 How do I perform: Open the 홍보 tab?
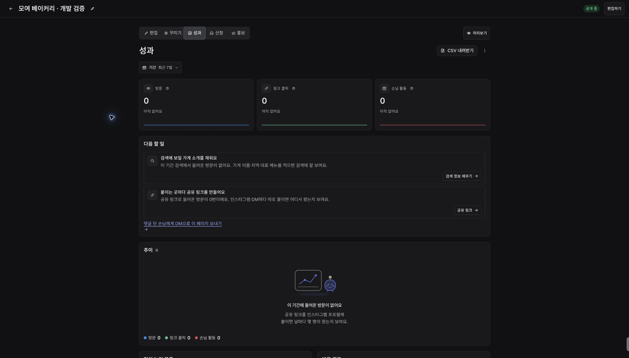(x=238, y=33)
